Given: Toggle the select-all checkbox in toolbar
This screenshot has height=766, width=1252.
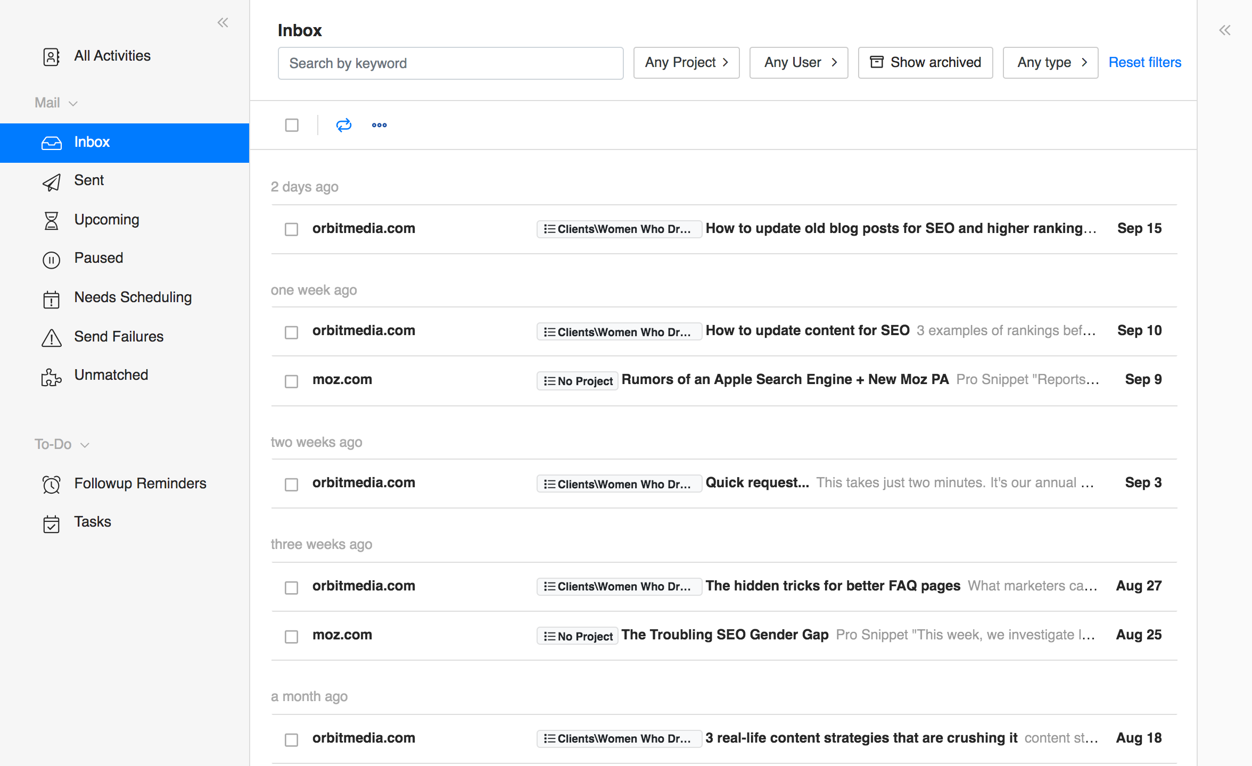Looking at the screenshot, I should click(x=292, y=125).
